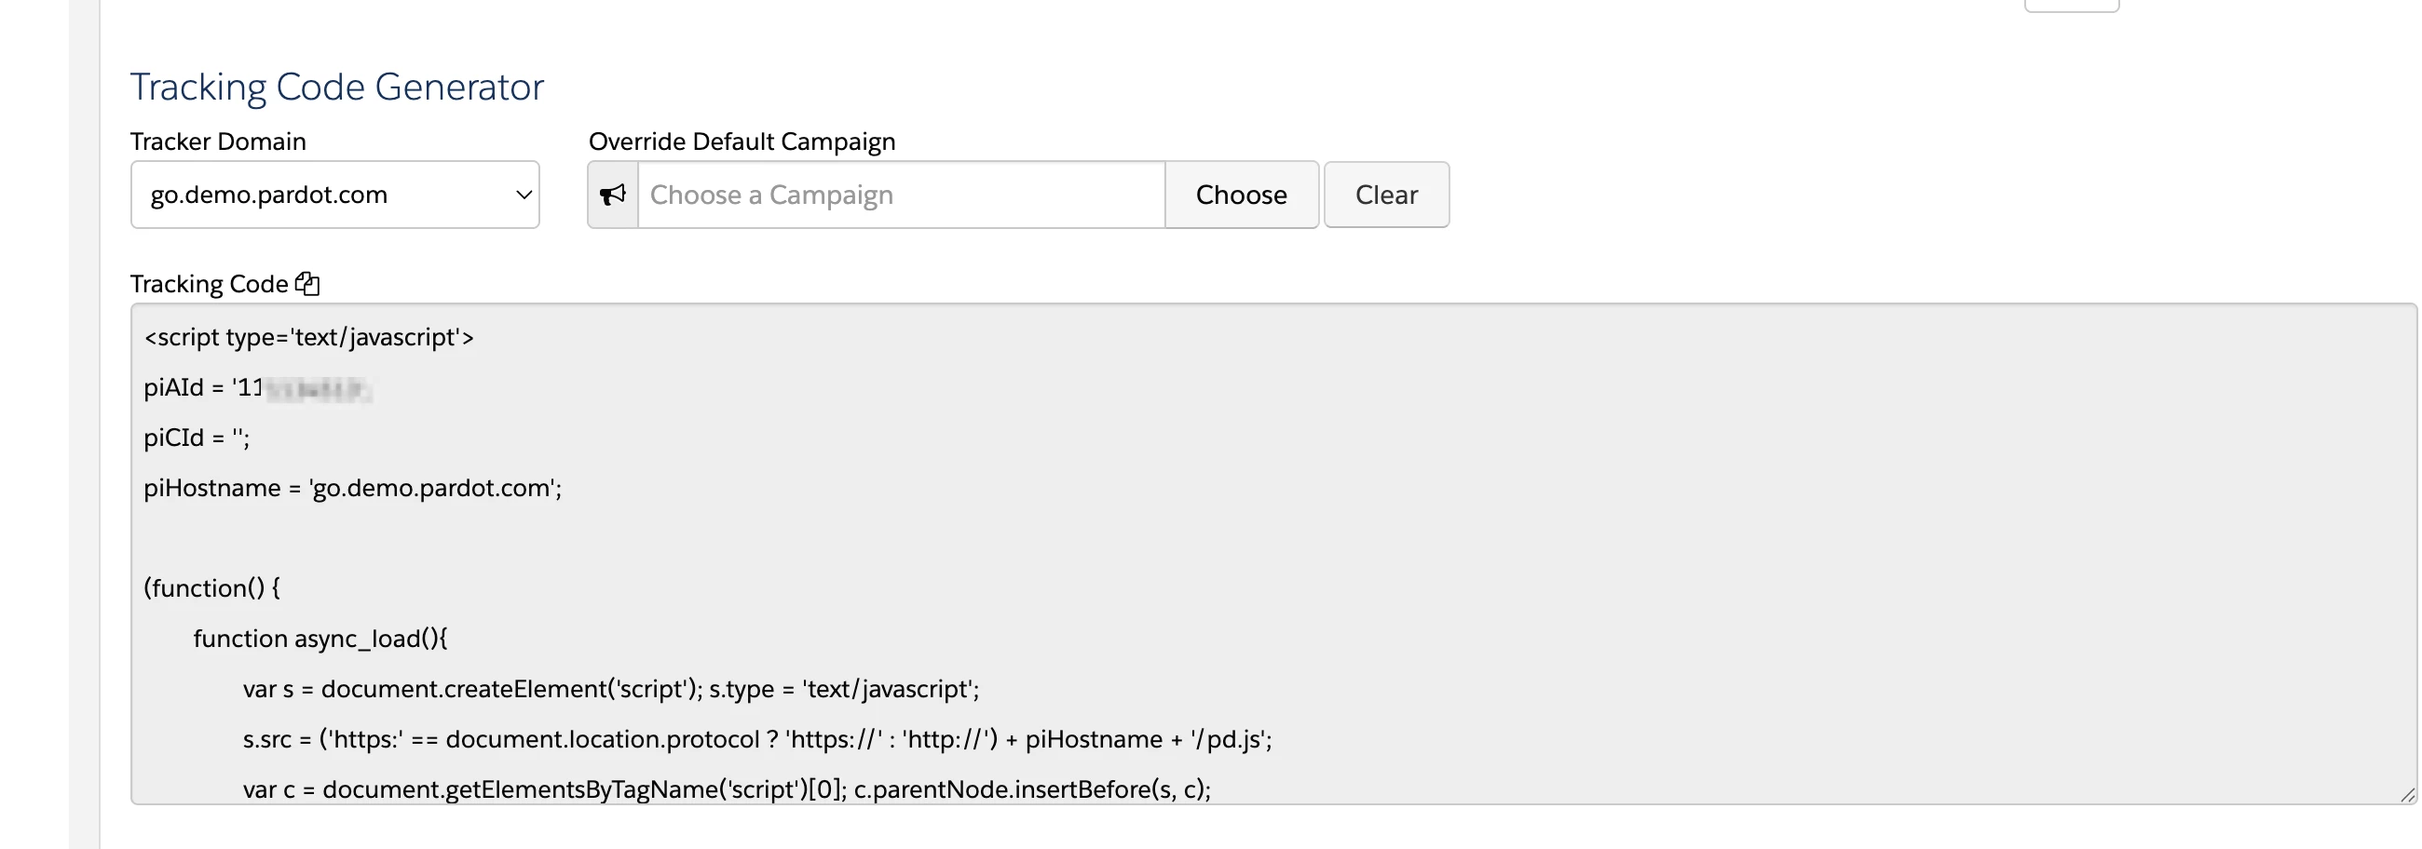Click the Override Default Campaign label
The width and height of the screenshot is (2422, 849).
tap(742, 141)
